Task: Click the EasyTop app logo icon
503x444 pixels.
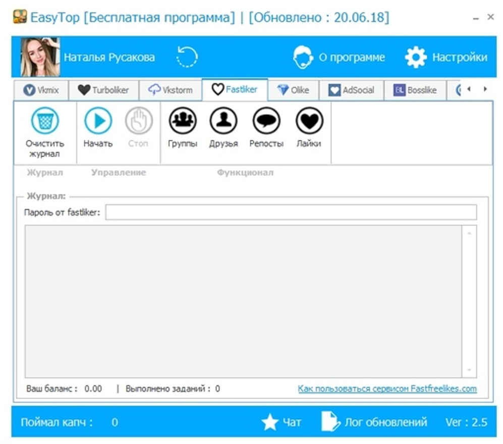Action: 20,16
